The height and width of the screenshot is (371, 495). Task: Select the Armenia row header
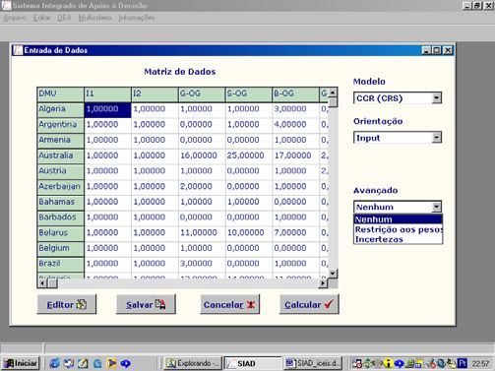[61, 141]
